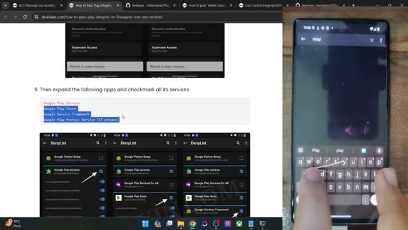Viewport: 408px width, 230px height.
Task: Open the weather widget showing 15°C Haze
Action: [x=13, y=224]
